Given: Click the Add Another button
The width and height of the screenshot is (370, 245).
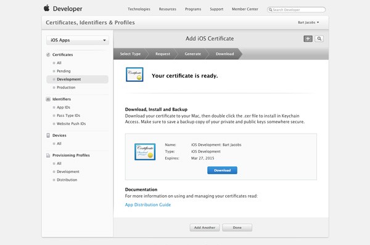Looking at the screenshot, I should (x=205, y=228).
